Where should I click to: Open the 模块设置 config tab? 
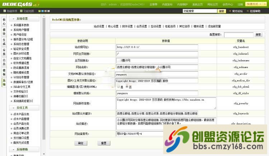[199, 27]
